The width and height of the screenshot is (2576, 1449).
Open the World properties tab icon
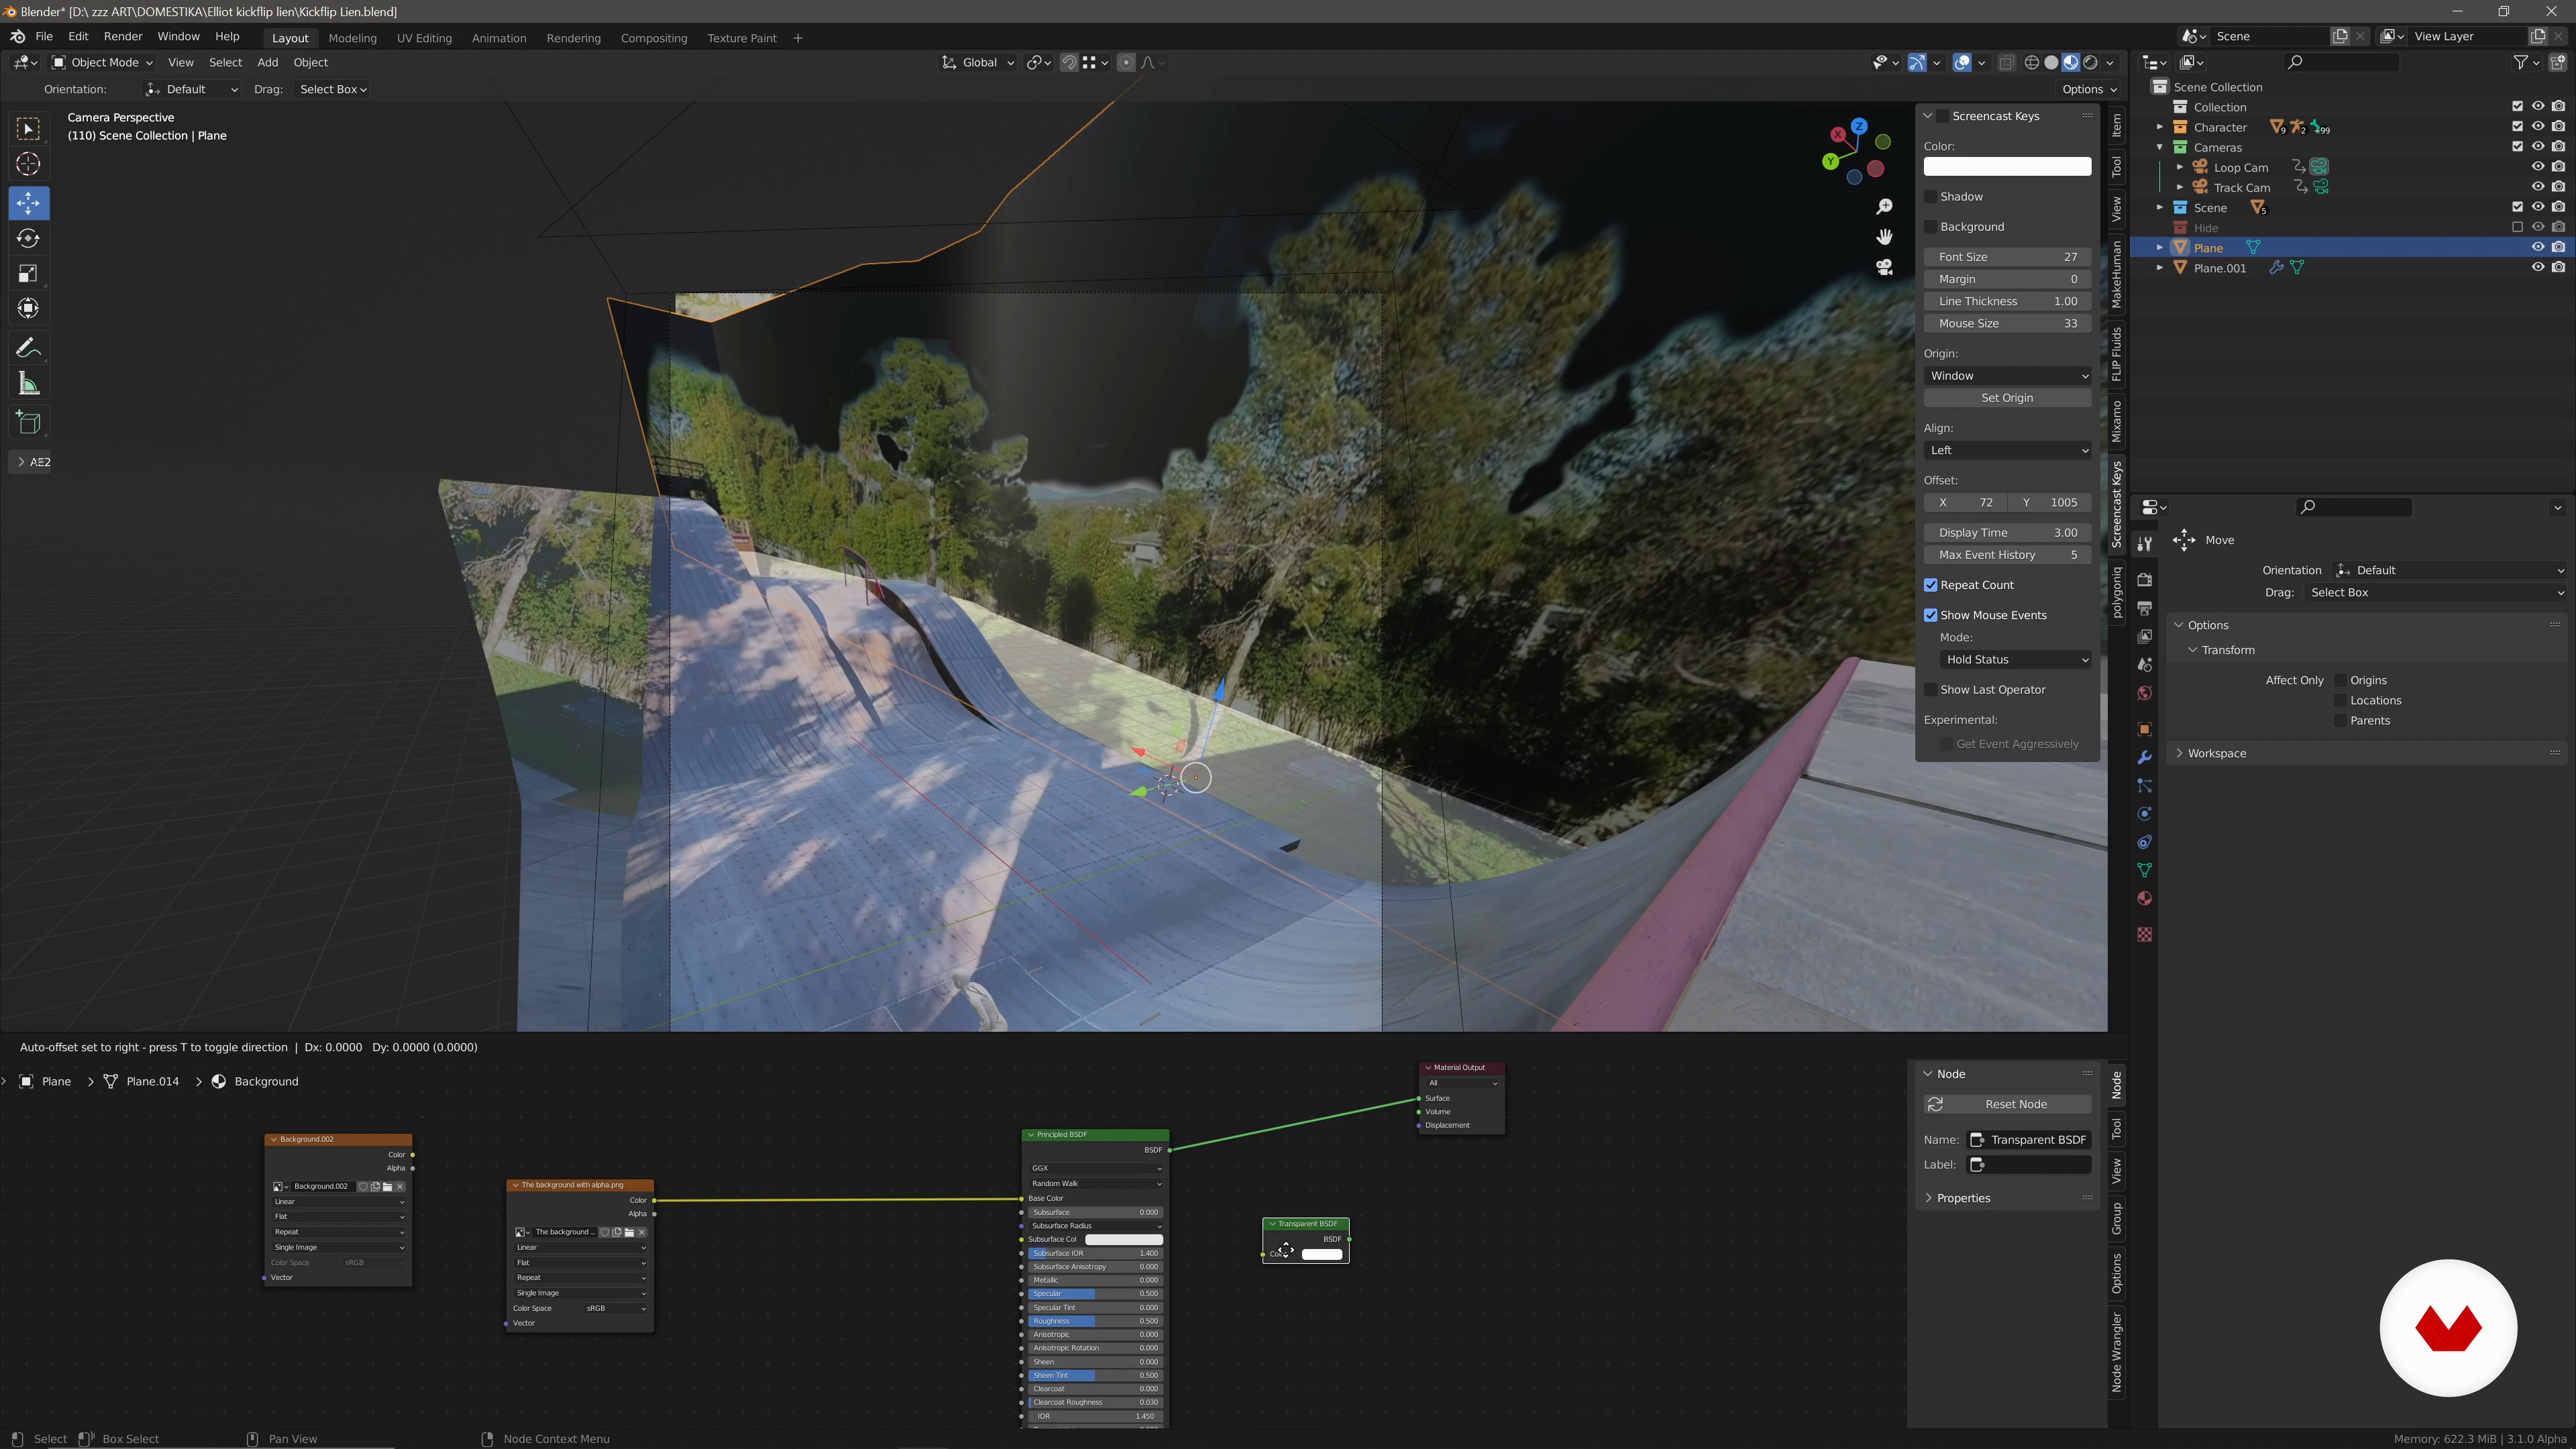(2144, 693)
